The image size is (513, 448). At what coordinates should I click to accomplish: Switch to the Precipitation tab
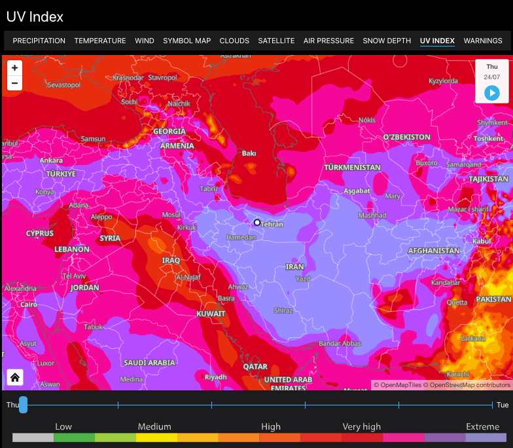pyautogui.click(x=39, y=41)
